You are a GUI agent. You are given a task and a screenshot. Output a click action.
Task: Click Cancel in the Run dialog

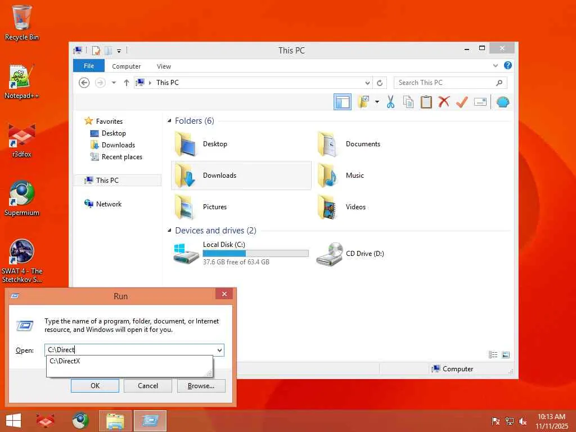[148, 386]
